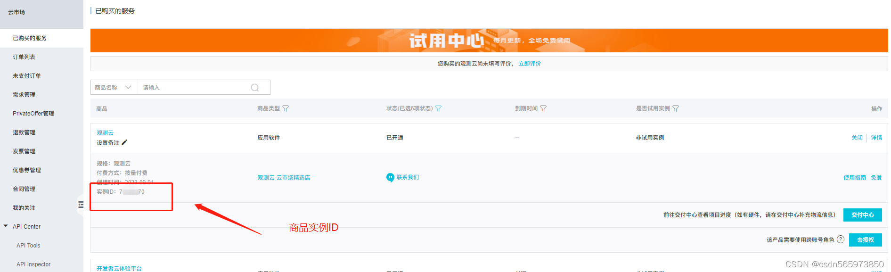Image resolution: width=891 pixels, height=272 pixels.
Task: Click the 应用软件 cell for 观测云
Action: 269,138
